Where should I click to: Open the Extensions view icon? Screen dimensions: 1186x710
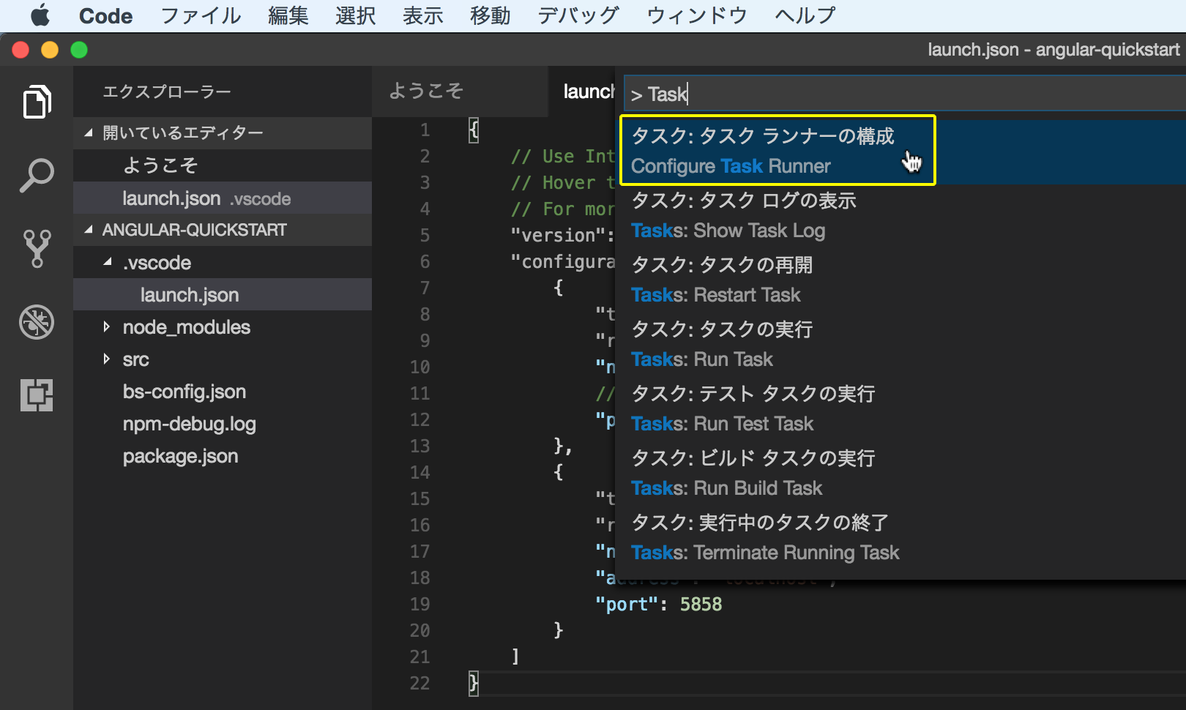click(37, 395)
